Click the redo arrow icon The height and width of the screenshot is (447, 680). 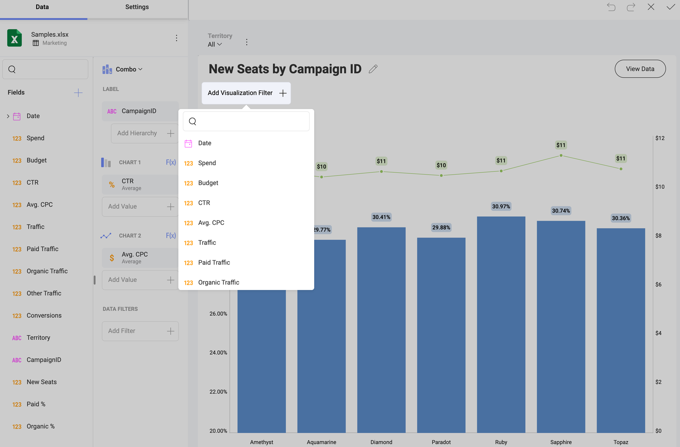coord(631,7)
